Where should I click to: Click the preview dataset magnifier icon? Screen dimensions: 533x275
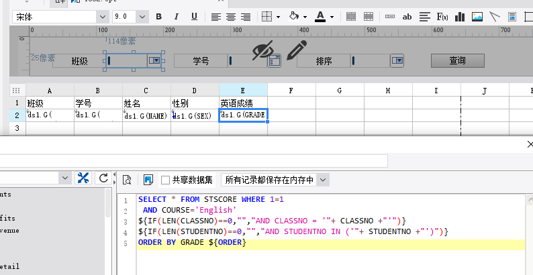[126, 179]
